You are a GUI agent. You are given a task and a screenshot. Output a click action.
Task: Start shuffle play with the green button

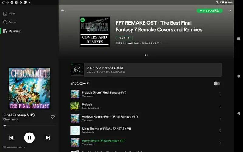[210, 11]
